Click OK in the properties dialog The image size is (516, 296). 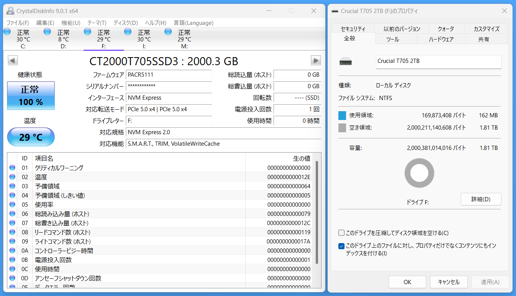pyautogui.click(x=407, y=282)
